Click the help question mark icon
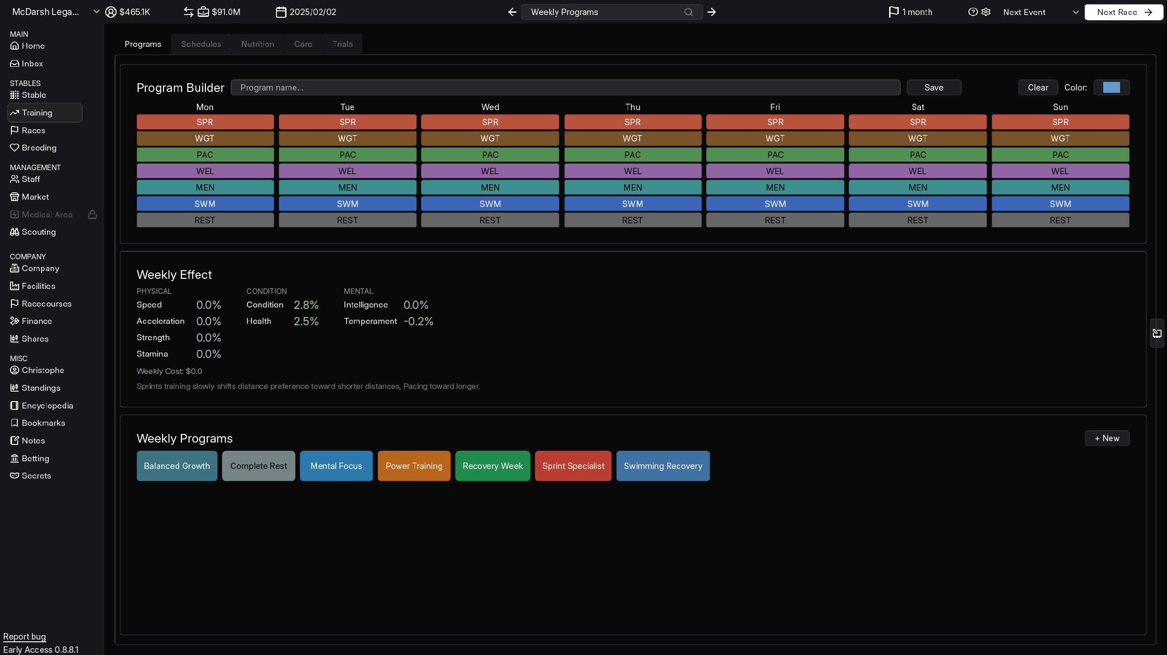Screen dimensions: 1167x655 tap(972, 12)
